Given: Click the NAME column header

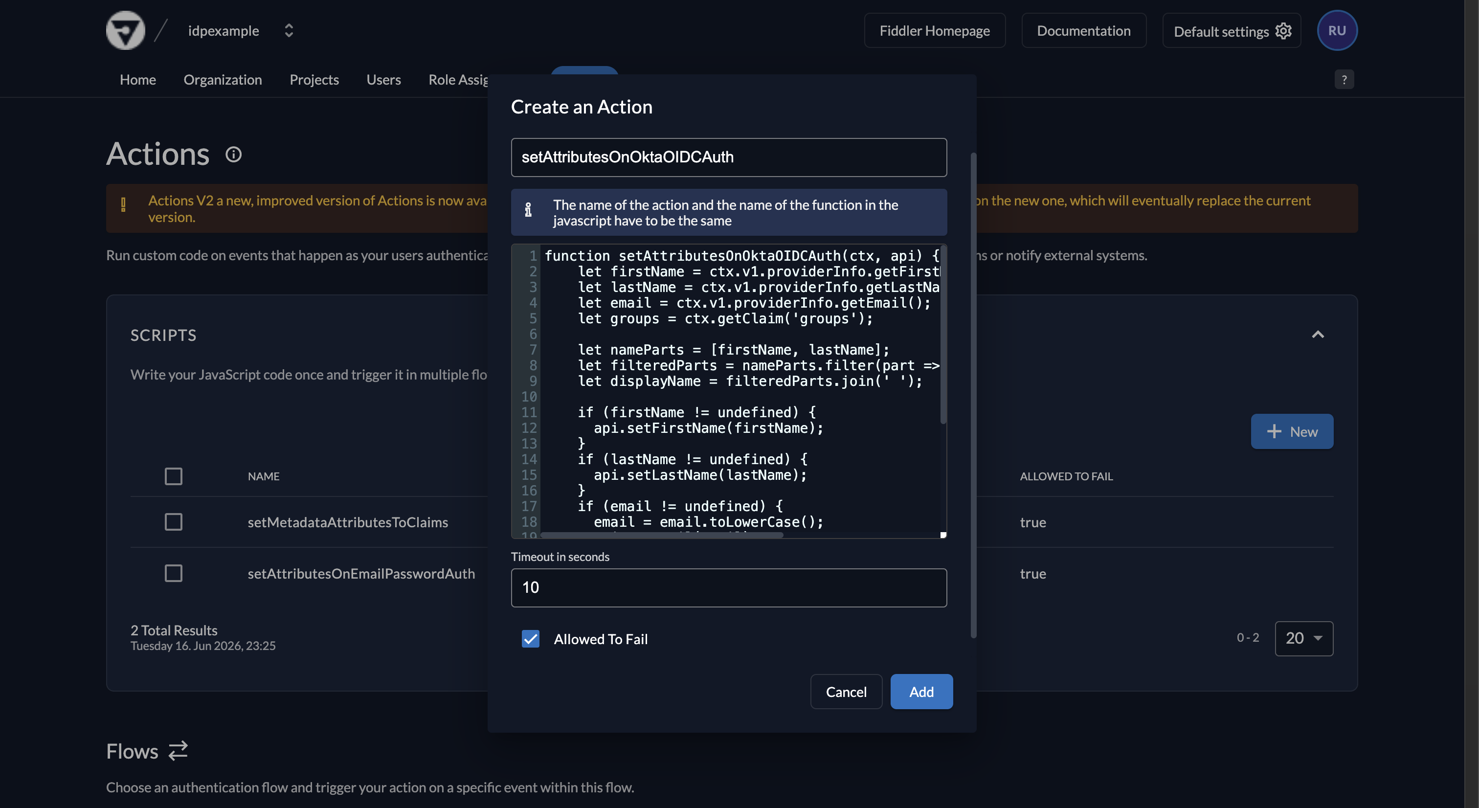Looking at the screenshot, I should [264, 476].
